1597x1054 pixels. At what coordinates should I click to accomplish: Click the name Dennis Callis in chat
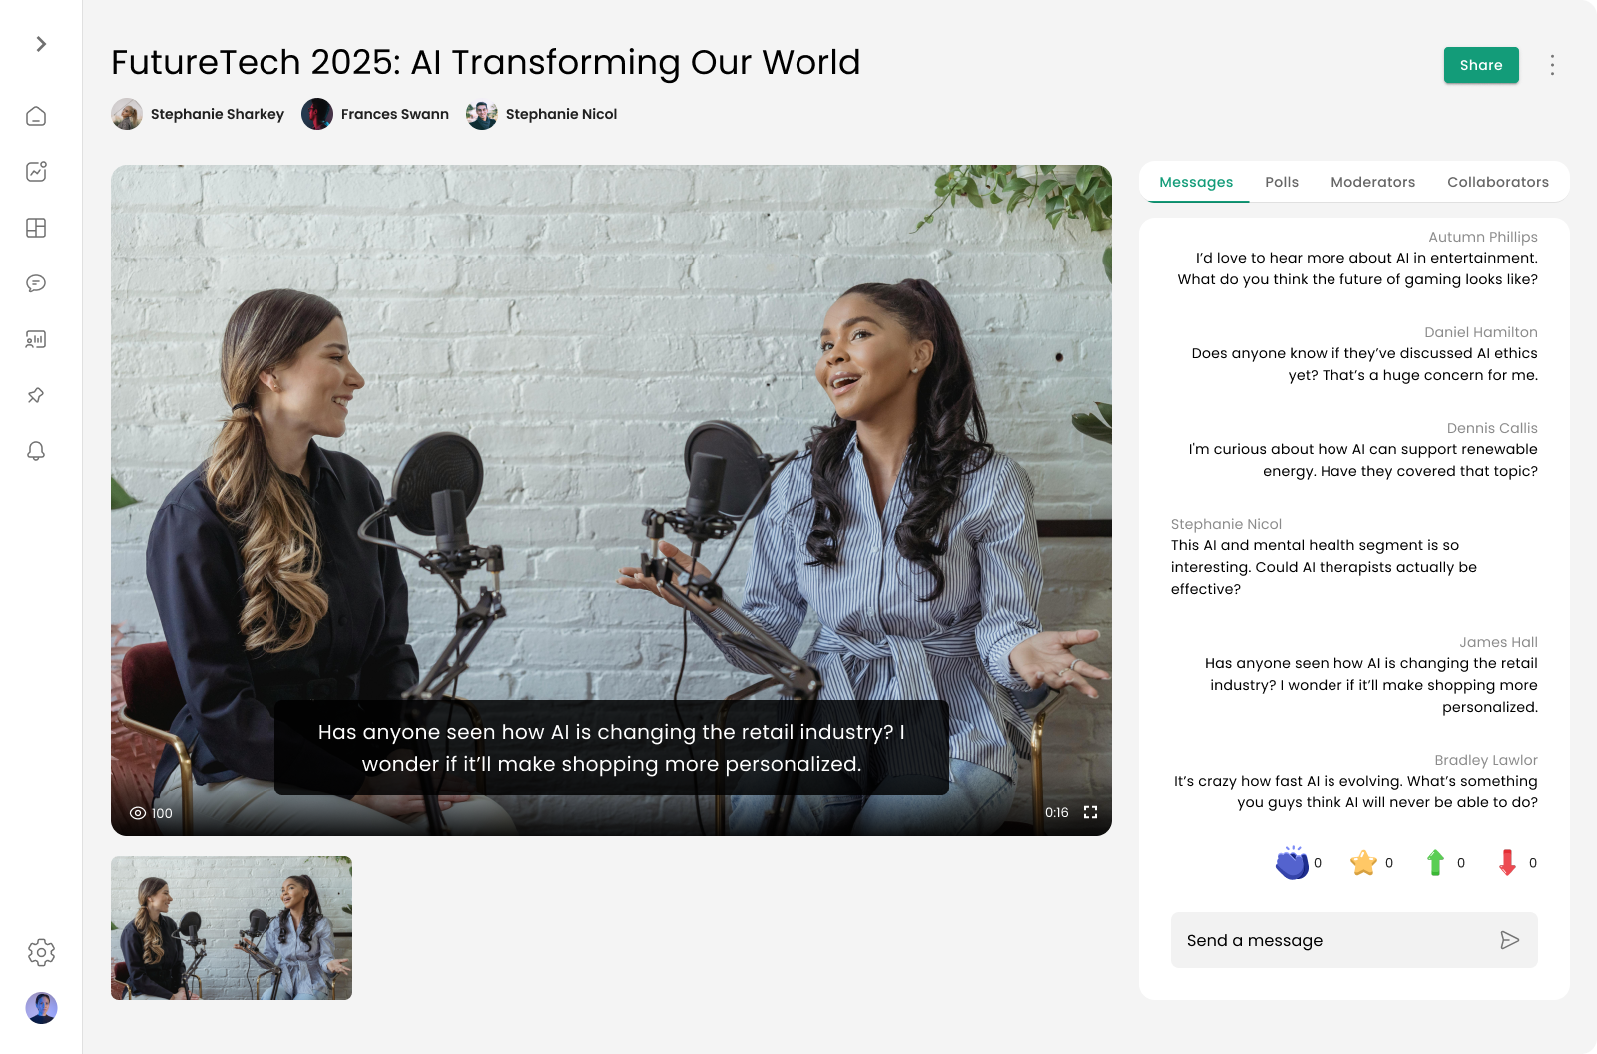tap(1492, 428)
